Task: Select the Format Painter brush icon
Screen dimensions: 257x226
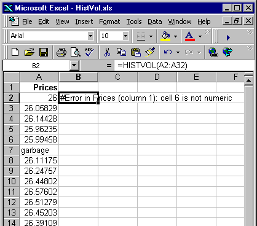Action: [150, 52]
